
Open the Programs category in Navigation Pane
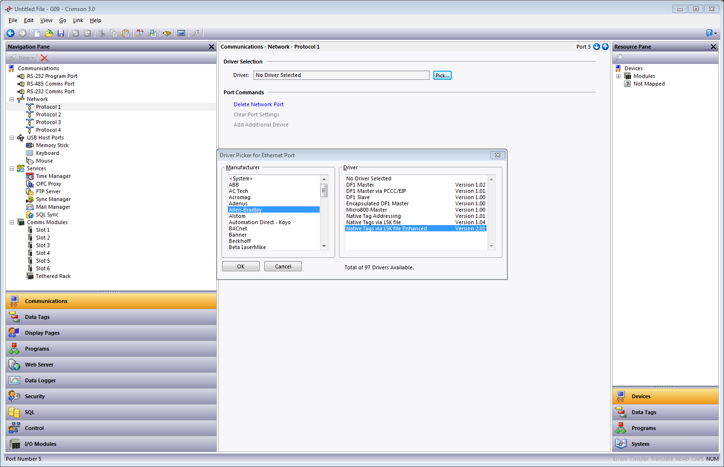coord(111,349)
